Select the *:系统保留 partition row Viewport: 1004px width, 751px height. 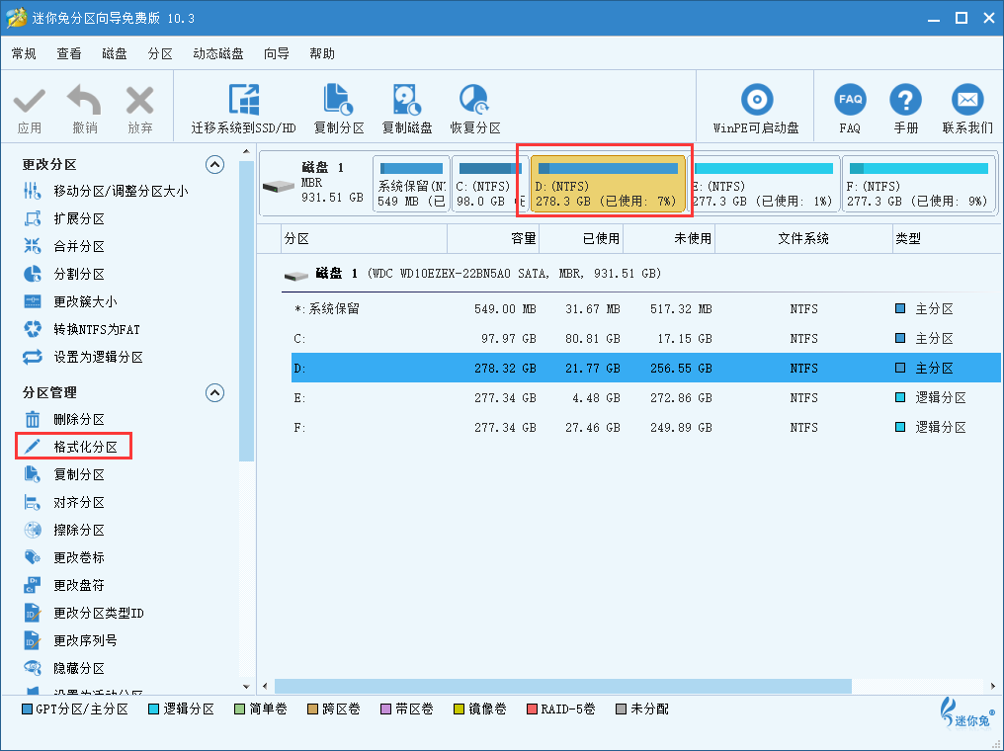pyautogui.click(x=645, y=308)
